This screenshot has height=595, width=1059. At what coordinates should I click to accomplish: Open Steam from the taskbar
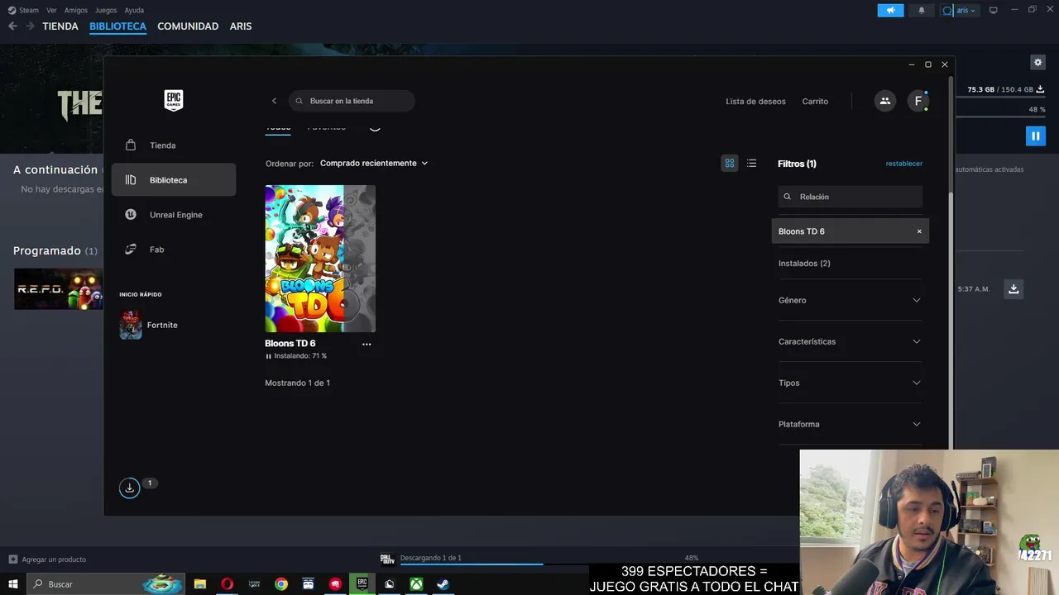[x=443, y=584]
